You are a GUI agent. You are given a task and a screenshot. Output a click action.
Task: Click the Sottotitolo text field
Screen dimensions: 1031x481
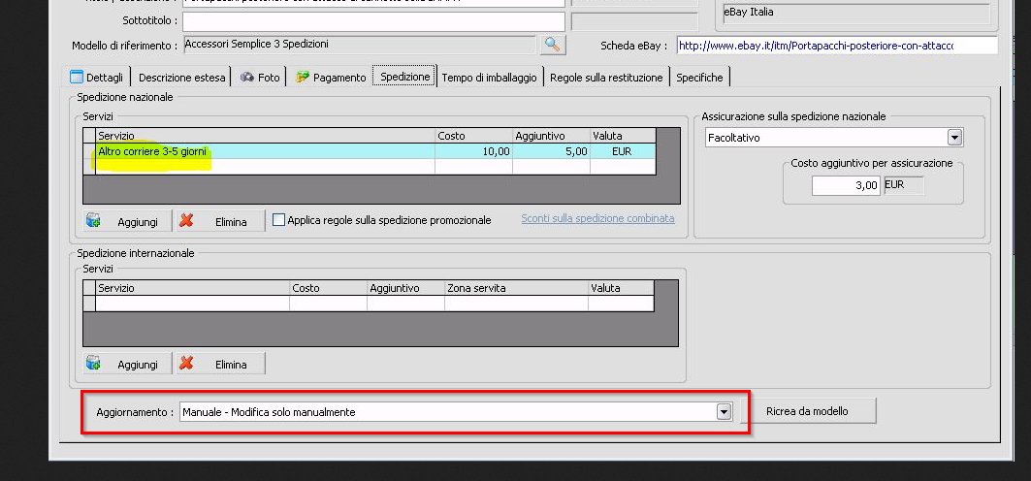[373, 21]
